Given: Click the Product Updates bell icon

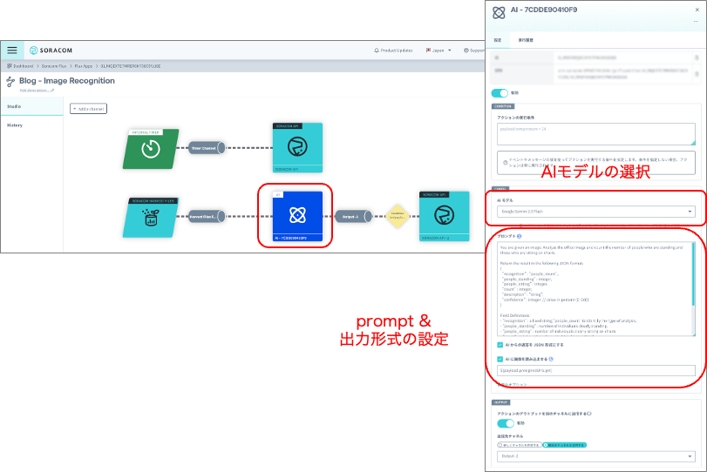Looking at the screenshot, I should (x=377, y=51).
